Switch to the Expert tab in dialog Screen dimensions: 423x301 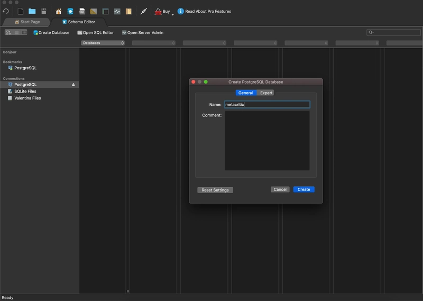pyautogui.click(x=266, y=93)
